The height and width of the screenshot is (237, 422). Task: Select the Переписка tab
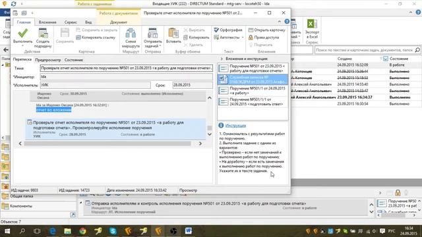coord(22,59)
